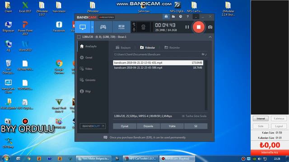289x162 pixels.
Task: Select video bandicam 2019-04-21 22-13-01-431.mp4
Action: (x=158, y=63)
